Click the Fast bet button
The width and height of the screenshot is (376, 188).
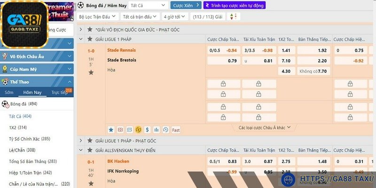tap(176, 129)
